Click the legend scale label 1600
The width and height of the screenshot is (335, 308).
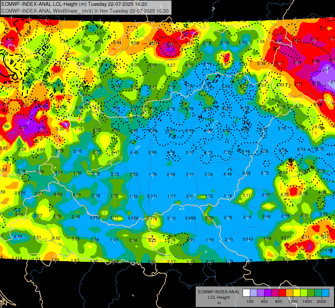coord(307,301)
